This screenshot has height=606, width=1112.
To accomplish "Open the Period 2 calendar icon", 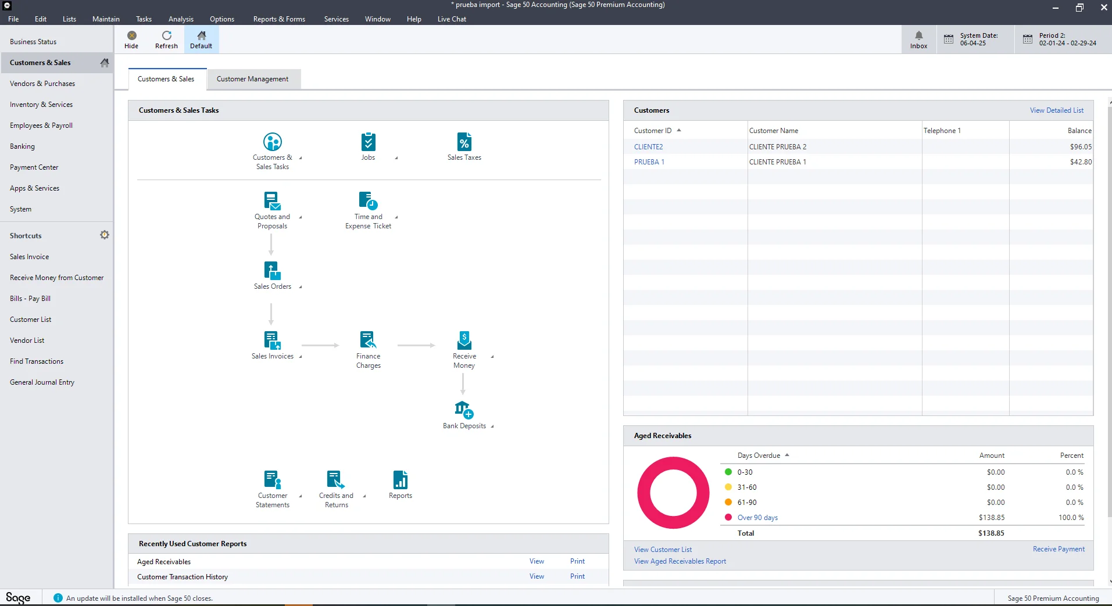I will click(x=1027, y=40).
